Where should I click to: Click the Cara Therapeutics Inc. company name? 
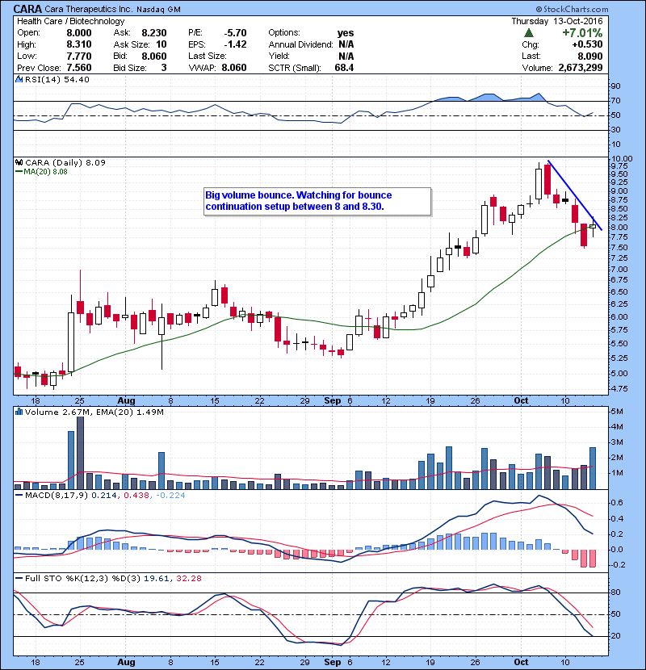pos(89,9)
